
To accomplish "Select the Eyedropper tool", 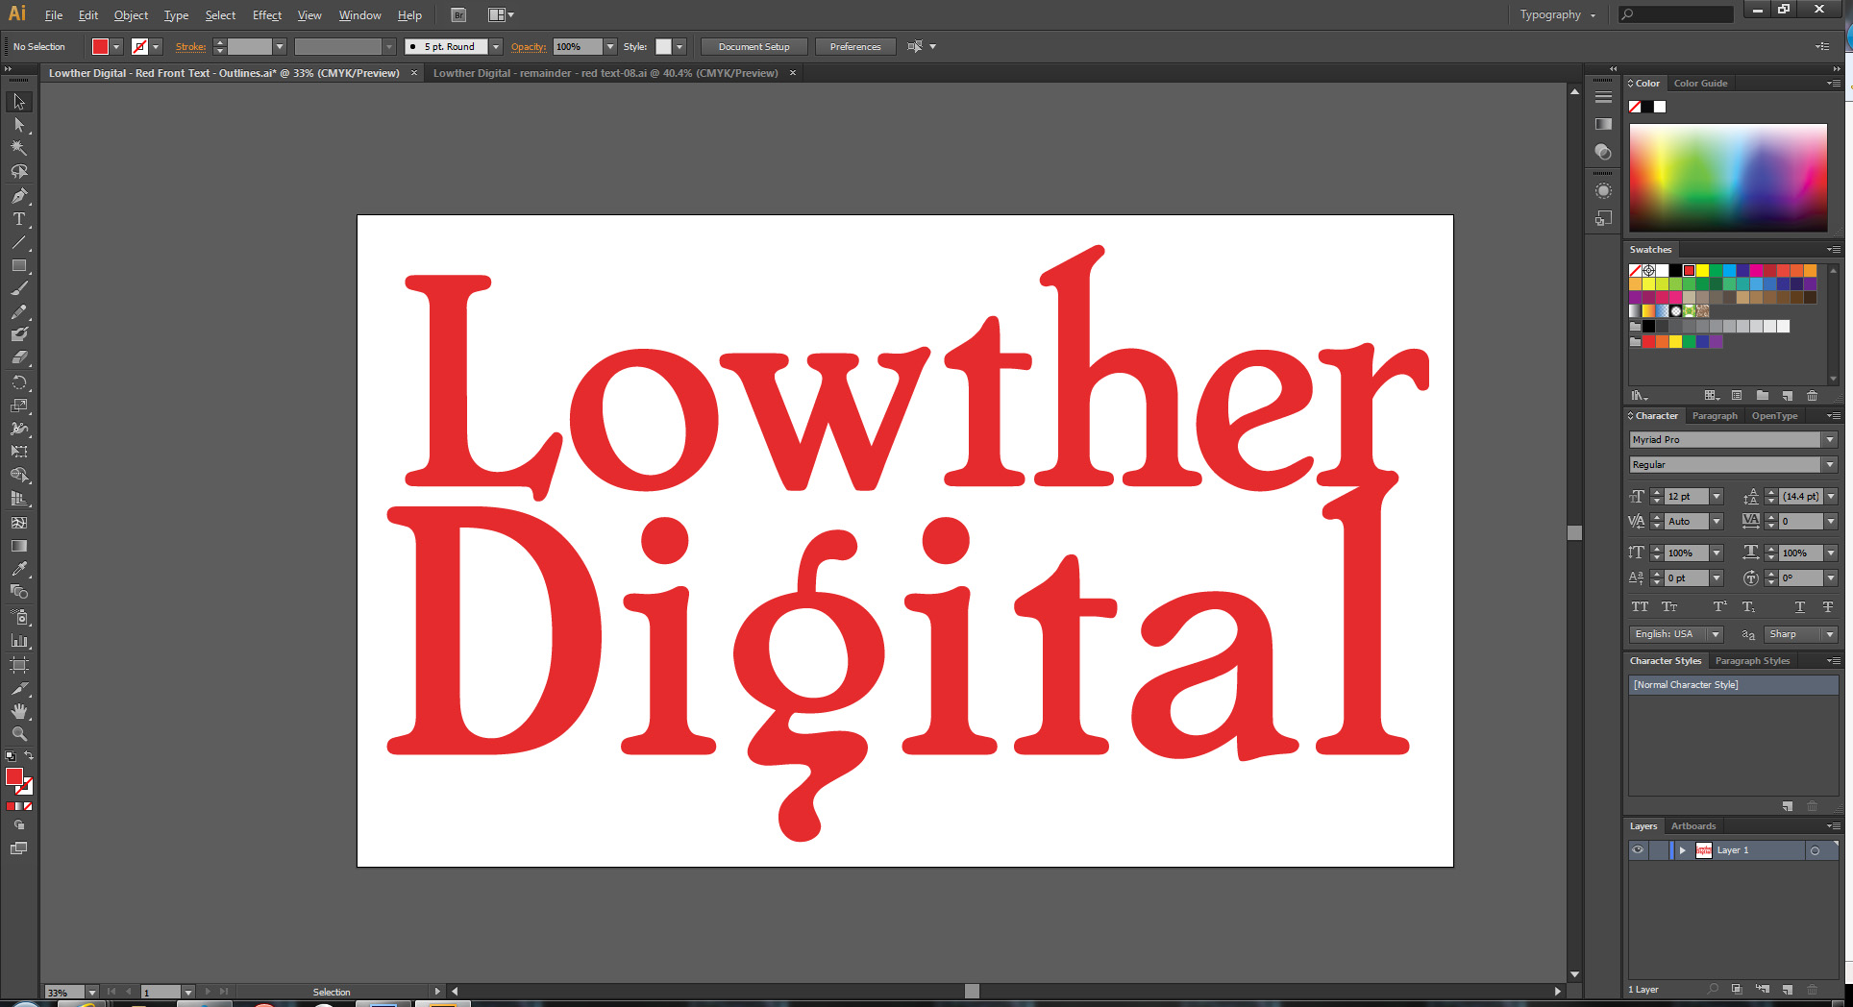I will tap(19, 569).
